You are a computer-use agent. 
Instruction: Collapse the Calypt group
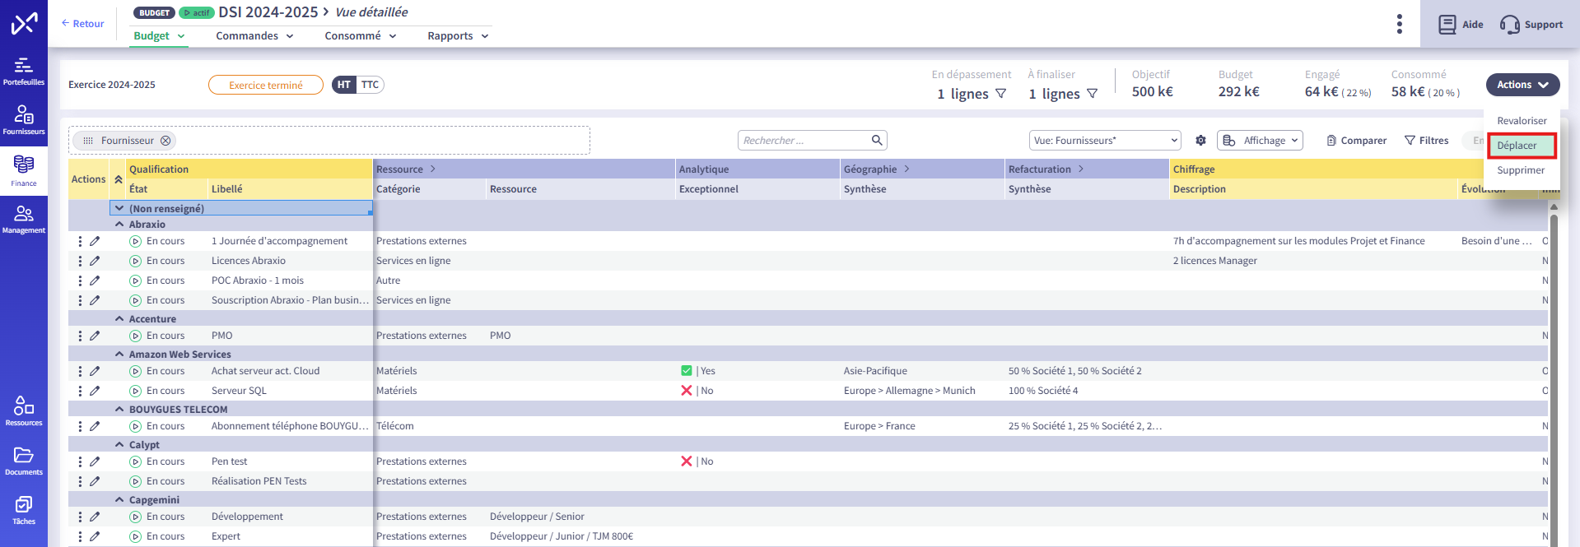(119, 445)
